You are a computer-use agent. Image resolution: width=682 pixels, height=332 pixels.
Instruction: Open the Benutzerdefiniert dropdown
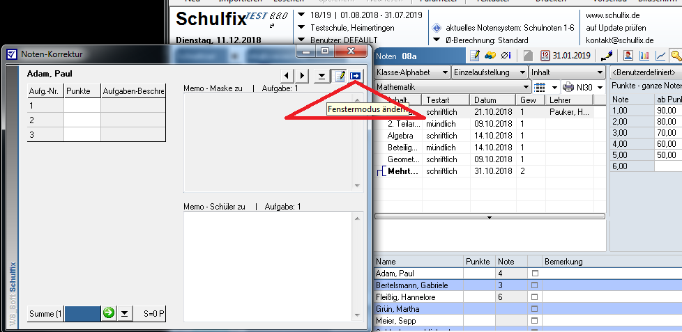coord(646,72)
